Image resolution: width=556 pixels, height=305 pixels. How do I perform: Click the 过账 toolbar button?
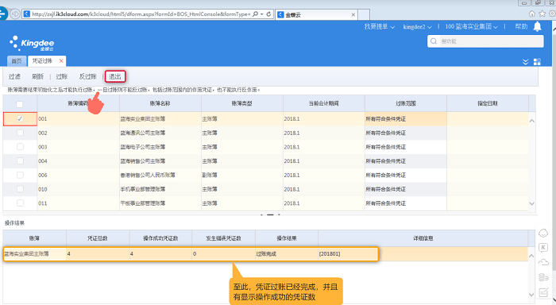click(x=62, y=76)
